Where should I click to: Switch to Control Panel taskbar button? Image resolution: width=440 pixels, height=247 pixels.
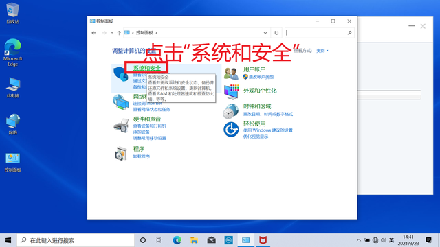(246, 240)
